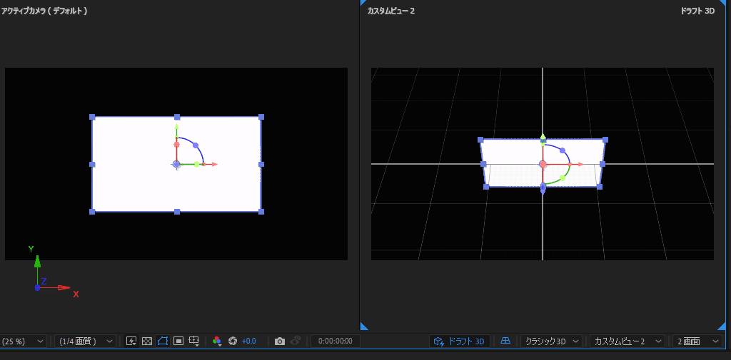Click green Y-axis arrow in active camera view

(x=177, y=126)
